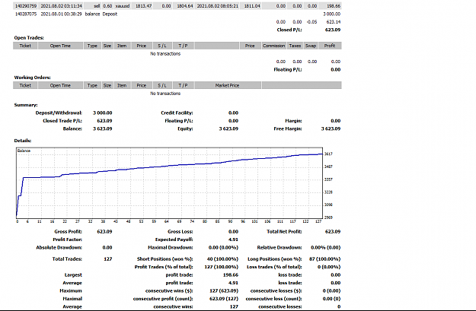
Task: Select ticket number 140290759
Action: pyautogui.click(x=26, y=6)
